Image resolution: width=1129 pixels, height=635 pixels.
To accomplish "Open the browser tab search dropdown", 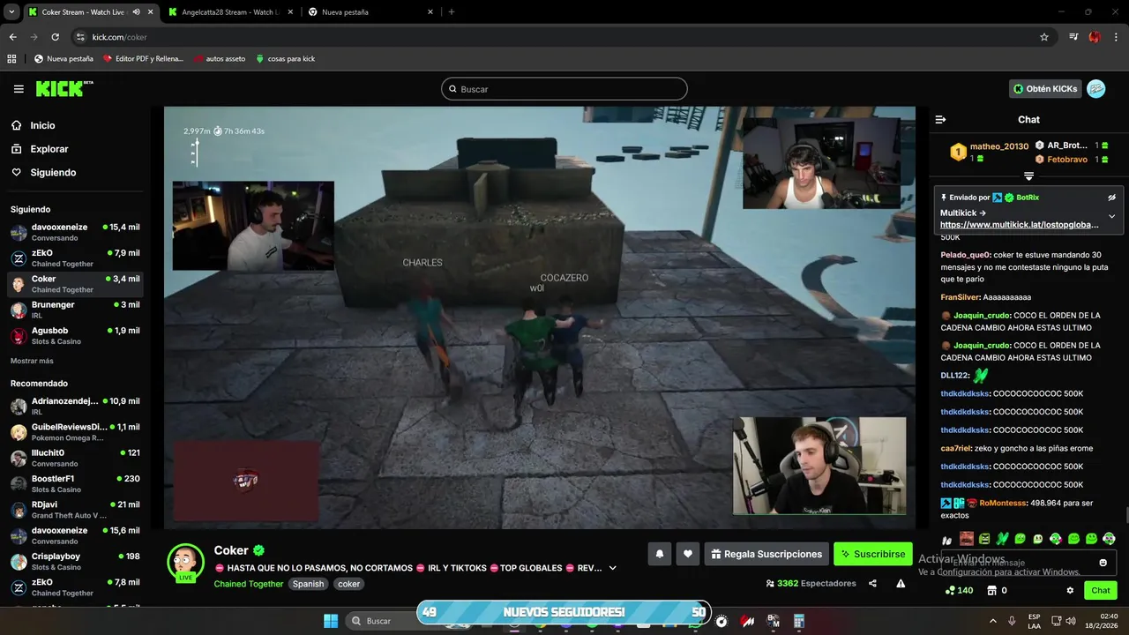I will click(11, 11).
